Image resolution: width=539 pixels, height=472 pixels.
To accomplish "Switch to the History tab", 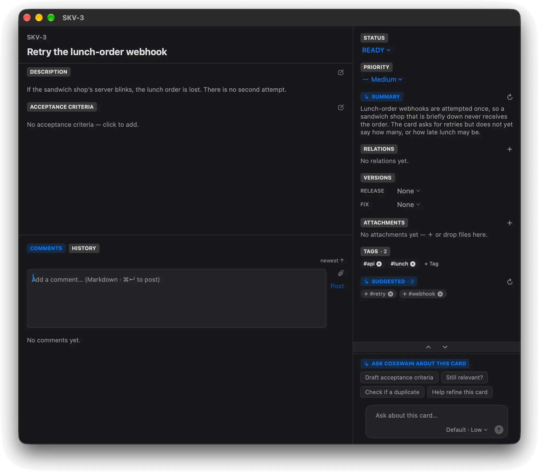I will tap(84, 248).
